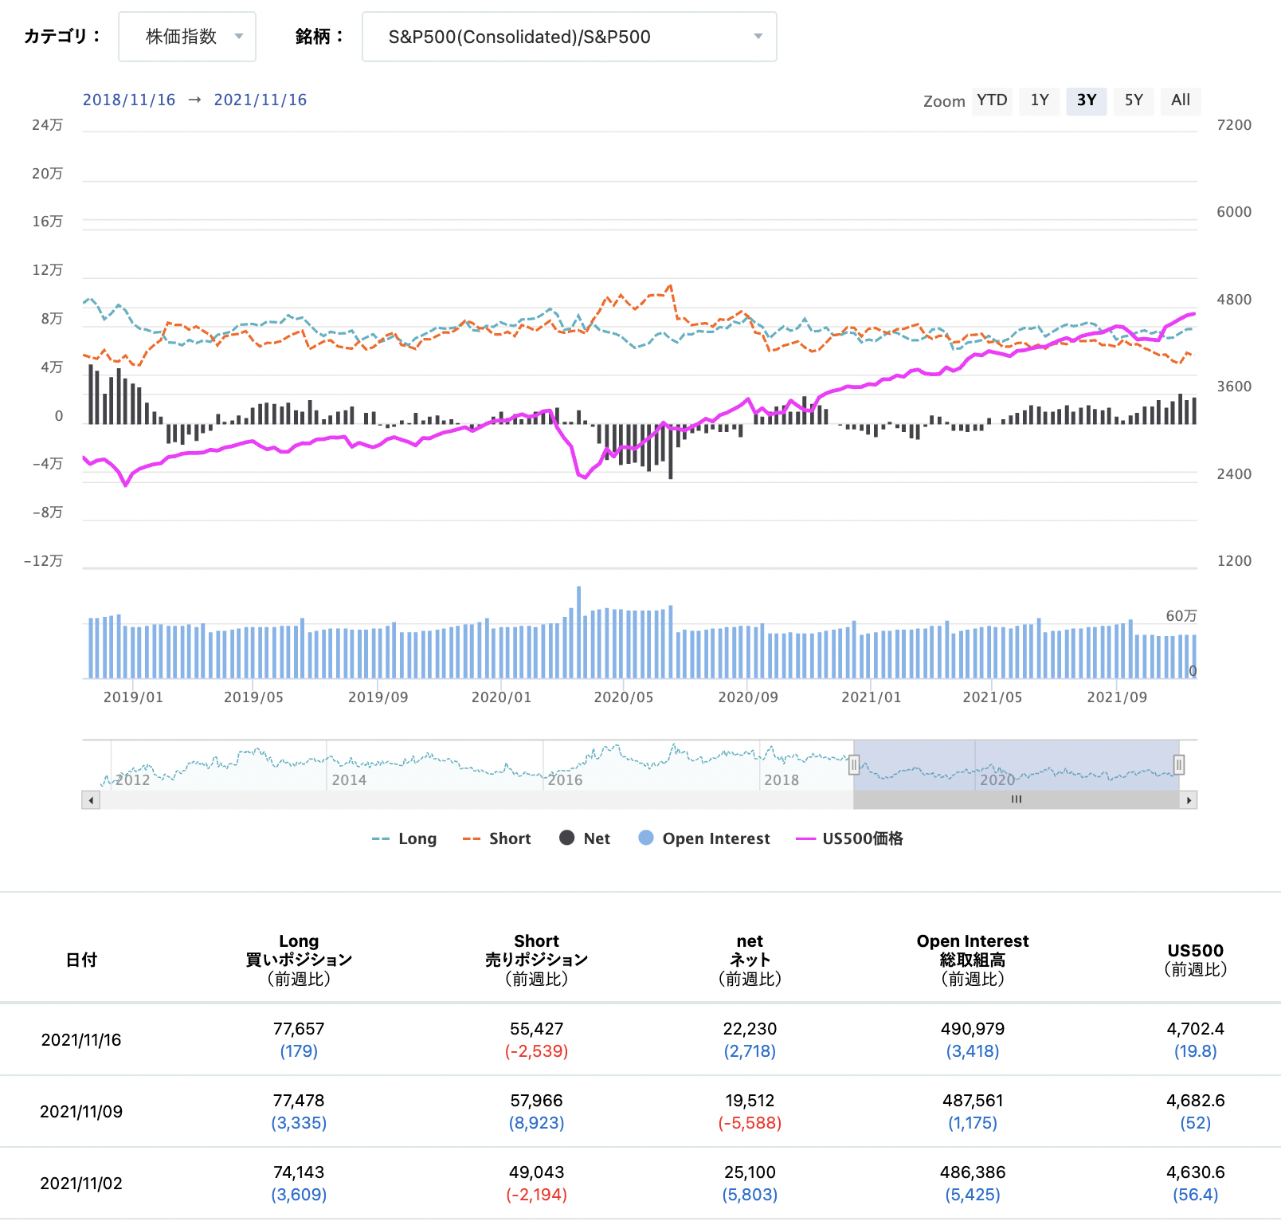Click the 2021/11/09 date cell

81,1112
